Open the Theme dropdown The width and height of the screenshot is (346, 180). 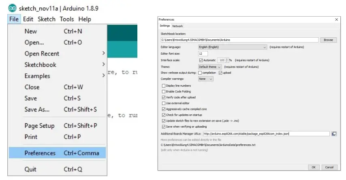click(210, 67)
